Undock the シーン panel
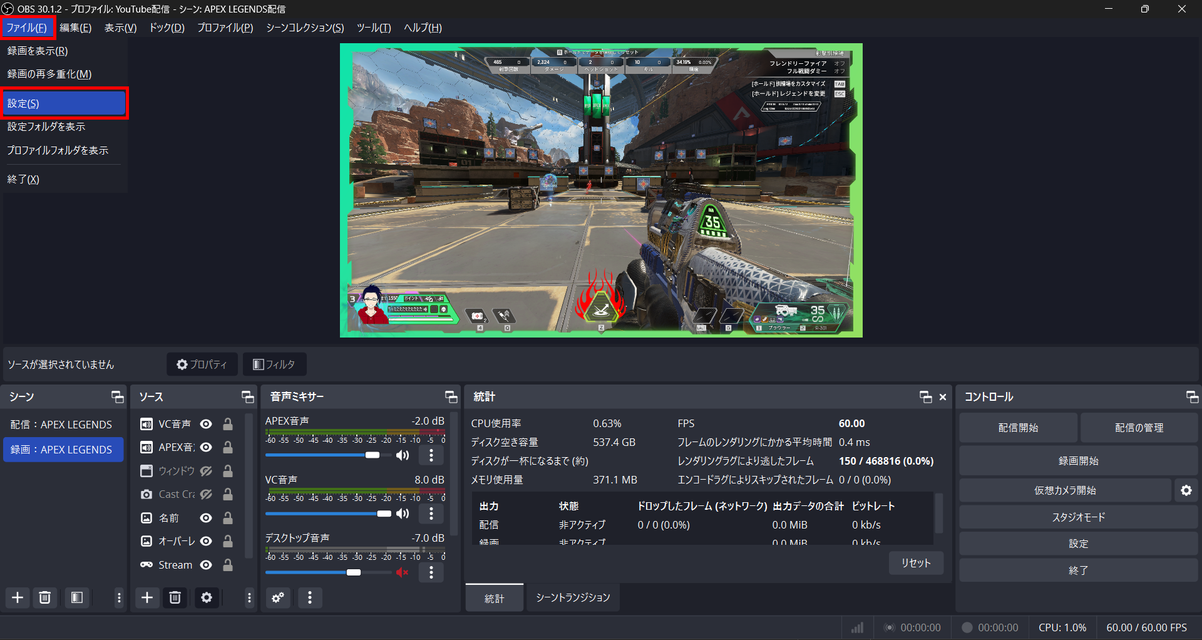This screenshot has width=1202, height=640. [118, 396]
